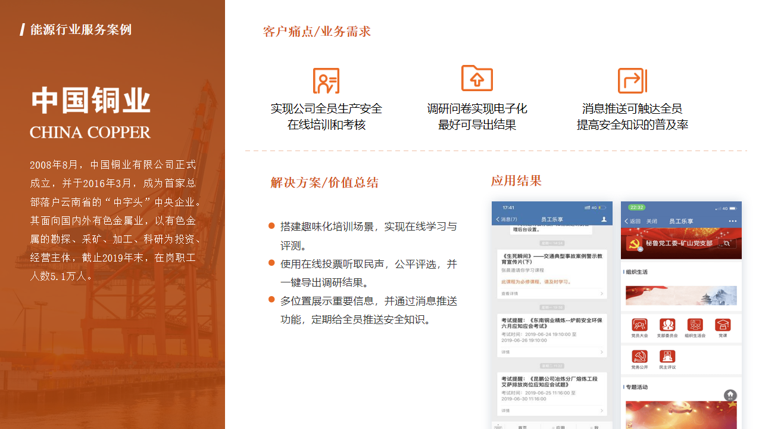Tap 关闭 in right phone header
Image resolution: width=762 pixels, height=429 pixels.
[652, 221]
